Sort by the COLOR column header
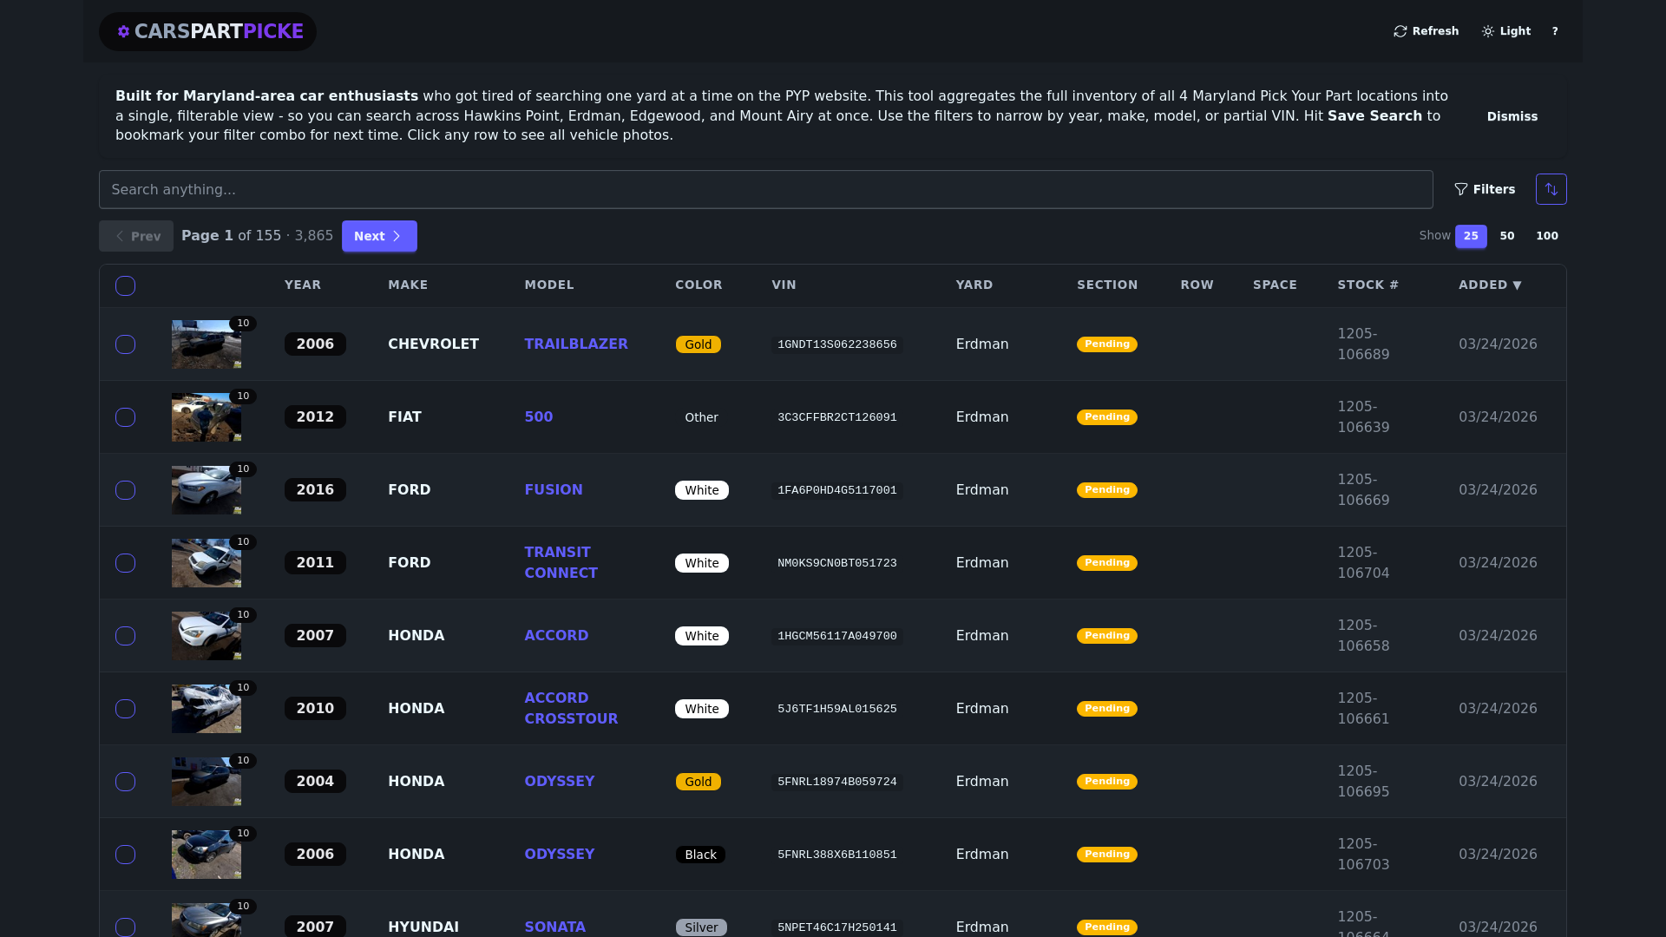 pos(699,285)
